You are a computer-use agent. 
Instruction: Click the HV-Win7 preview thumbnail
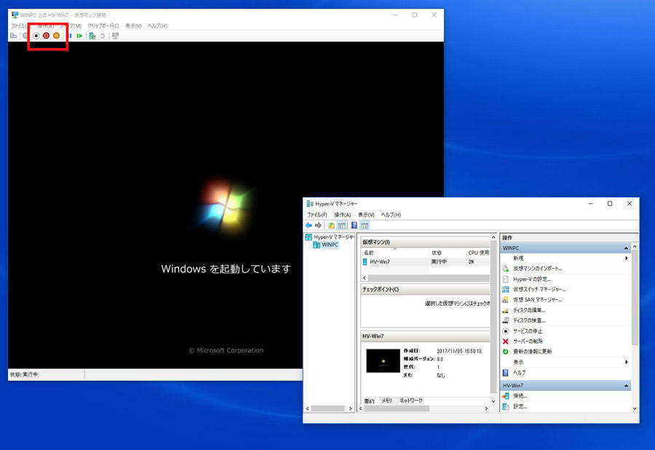[383, 360]
